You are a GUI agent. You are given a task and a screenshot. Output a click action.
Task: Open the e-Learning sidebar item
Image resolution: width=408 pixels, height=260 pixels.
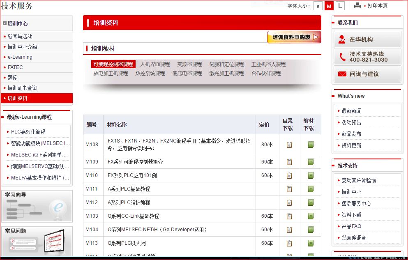pyautogui.click(x=20, y=57)
